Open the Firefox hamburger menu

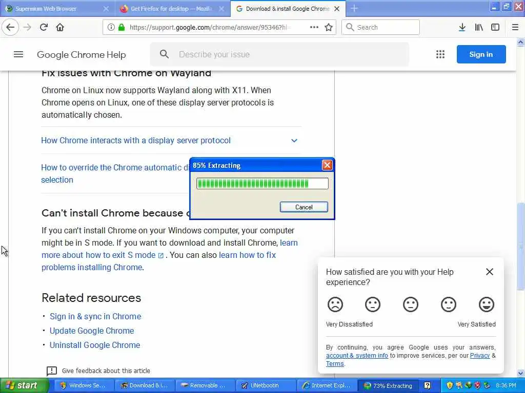[515, 27]
